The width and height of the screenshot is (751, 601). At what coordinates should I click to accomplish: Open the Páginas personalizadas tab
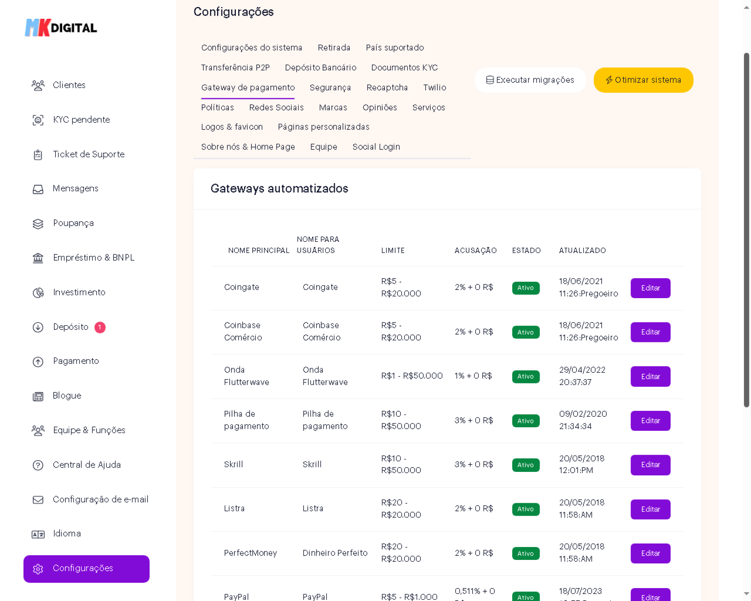click(323, 127)
